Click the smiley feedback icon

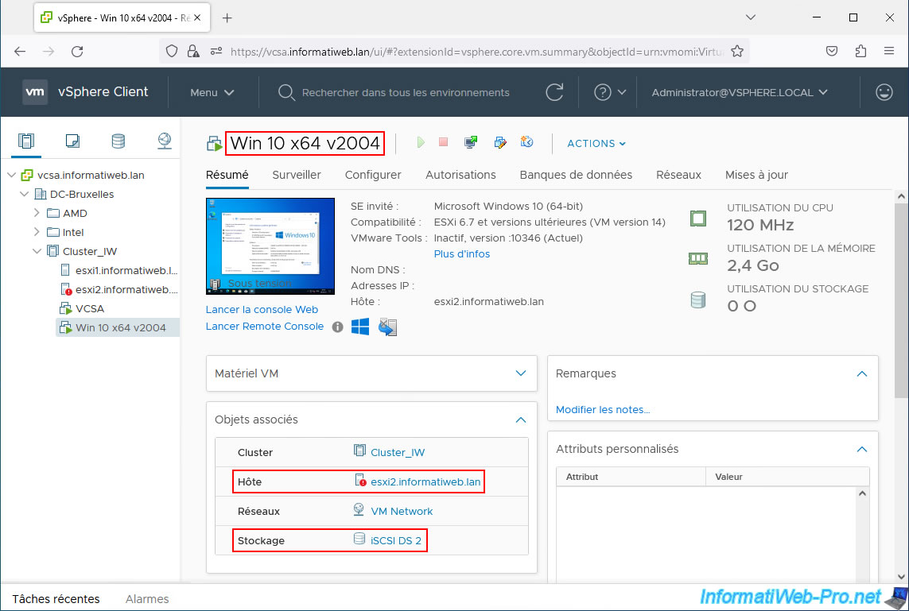[884, 92]
